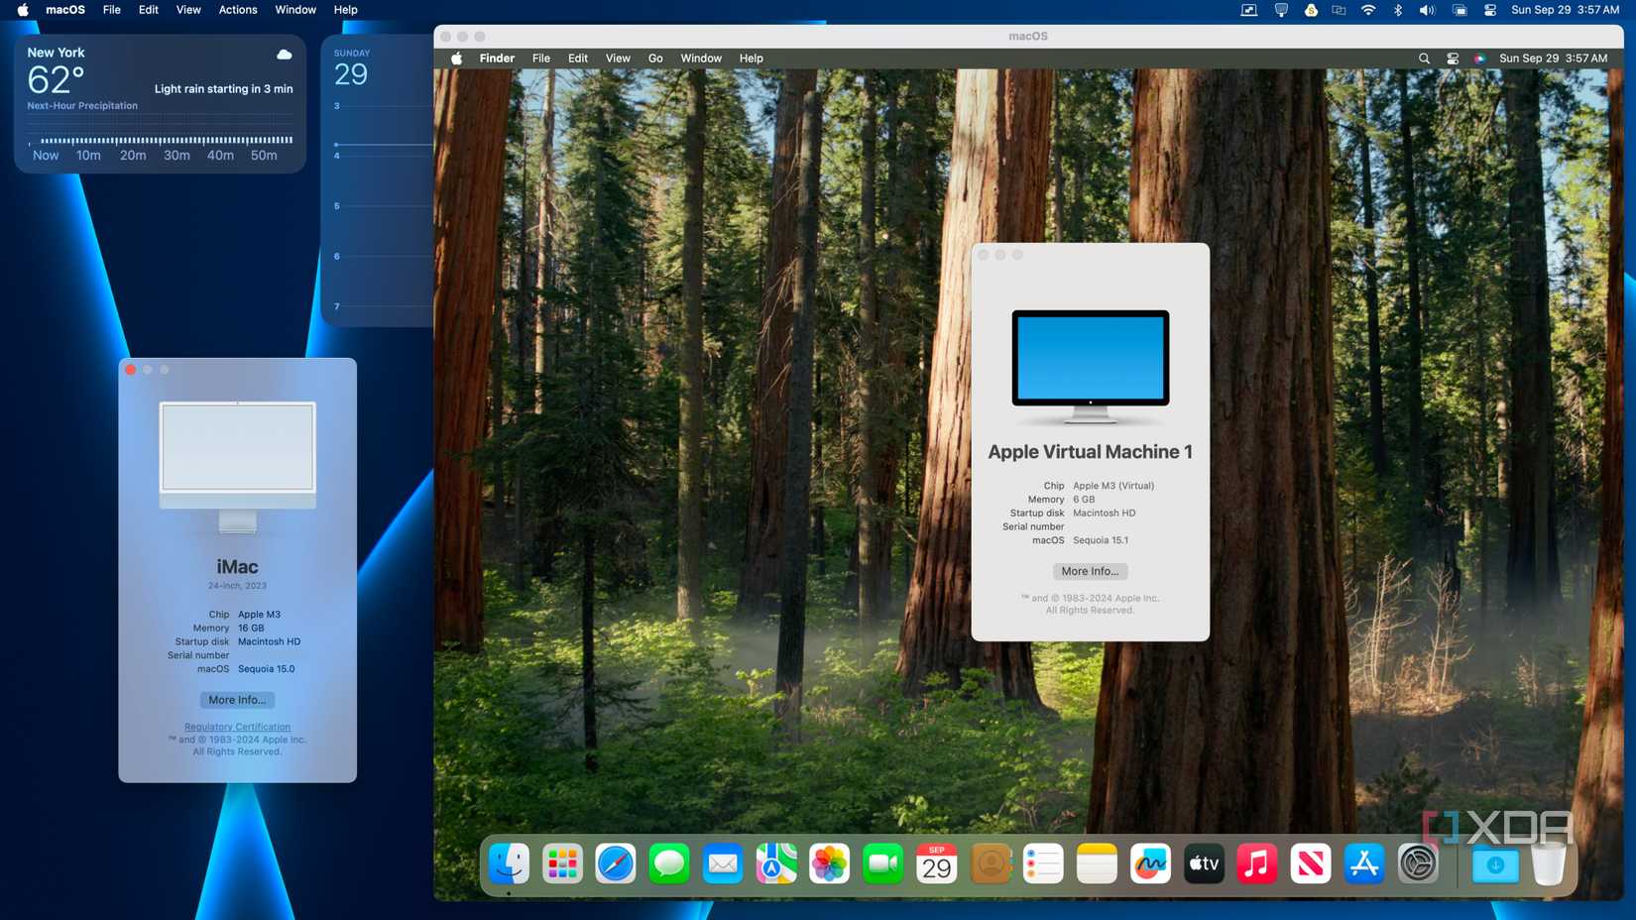Launch Apple Music from the Dock
The height and width of the screenshot is (920, 1636).
click(1257, 863)
